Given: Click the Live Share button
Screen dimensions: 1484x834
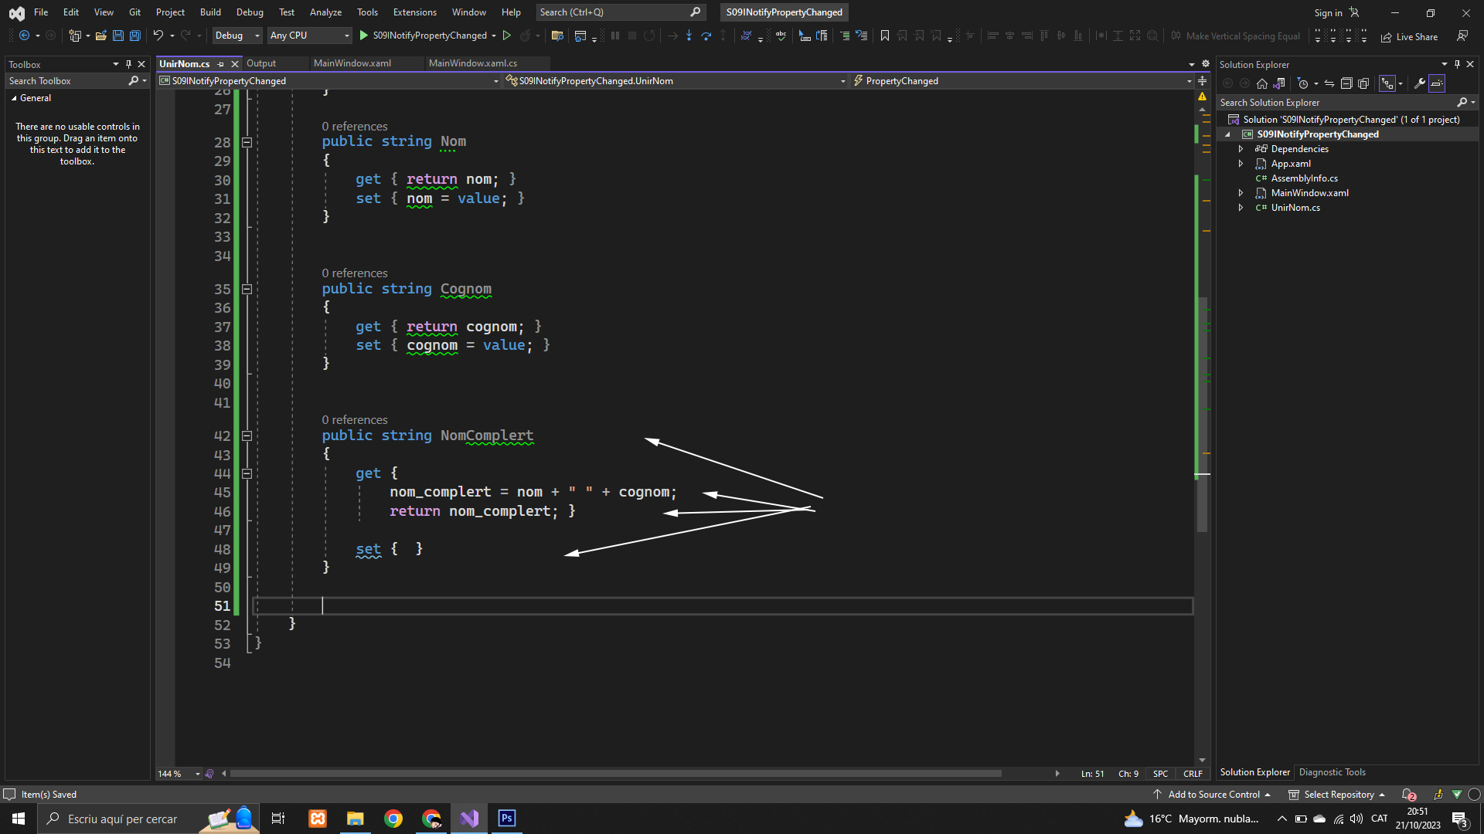Looking at the screenshot, I should pos(1409,36).
